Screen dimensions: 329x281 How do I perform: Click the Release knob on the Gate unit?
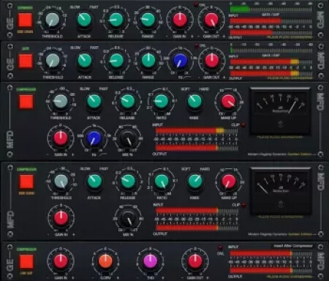coord(116,61)
